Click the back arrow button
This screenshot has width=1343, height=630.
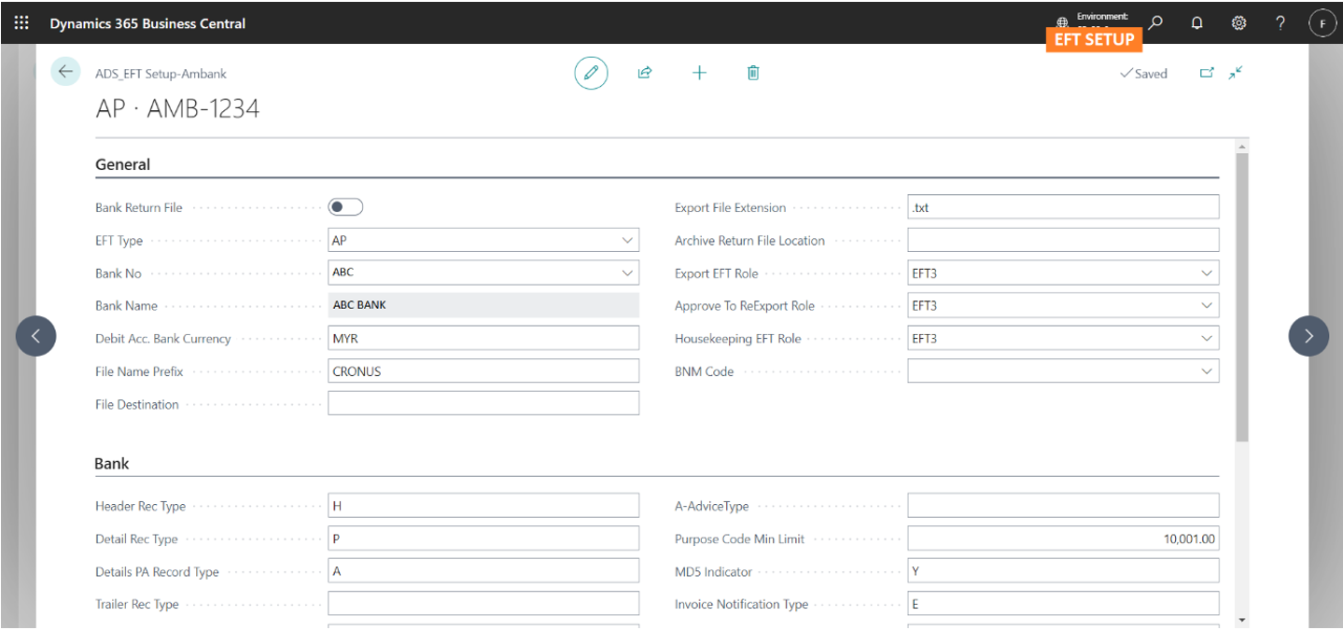pos(65,72)
